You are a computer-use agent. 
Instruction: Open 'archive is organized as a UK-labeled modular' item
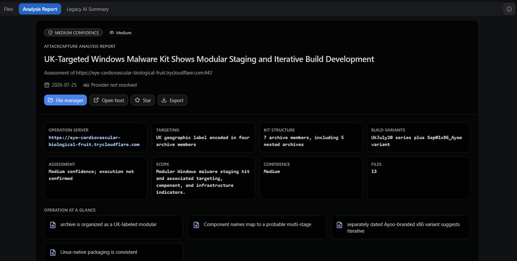pos(113,227)
